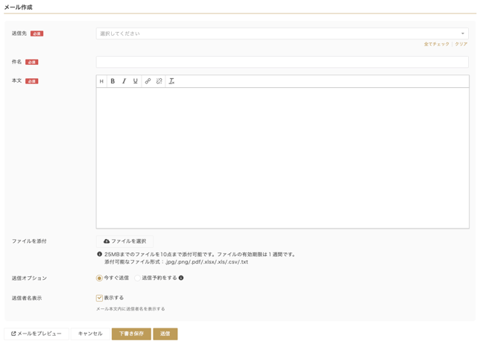Uncheck the 表示する sender name checkbox

pos(99,298)
